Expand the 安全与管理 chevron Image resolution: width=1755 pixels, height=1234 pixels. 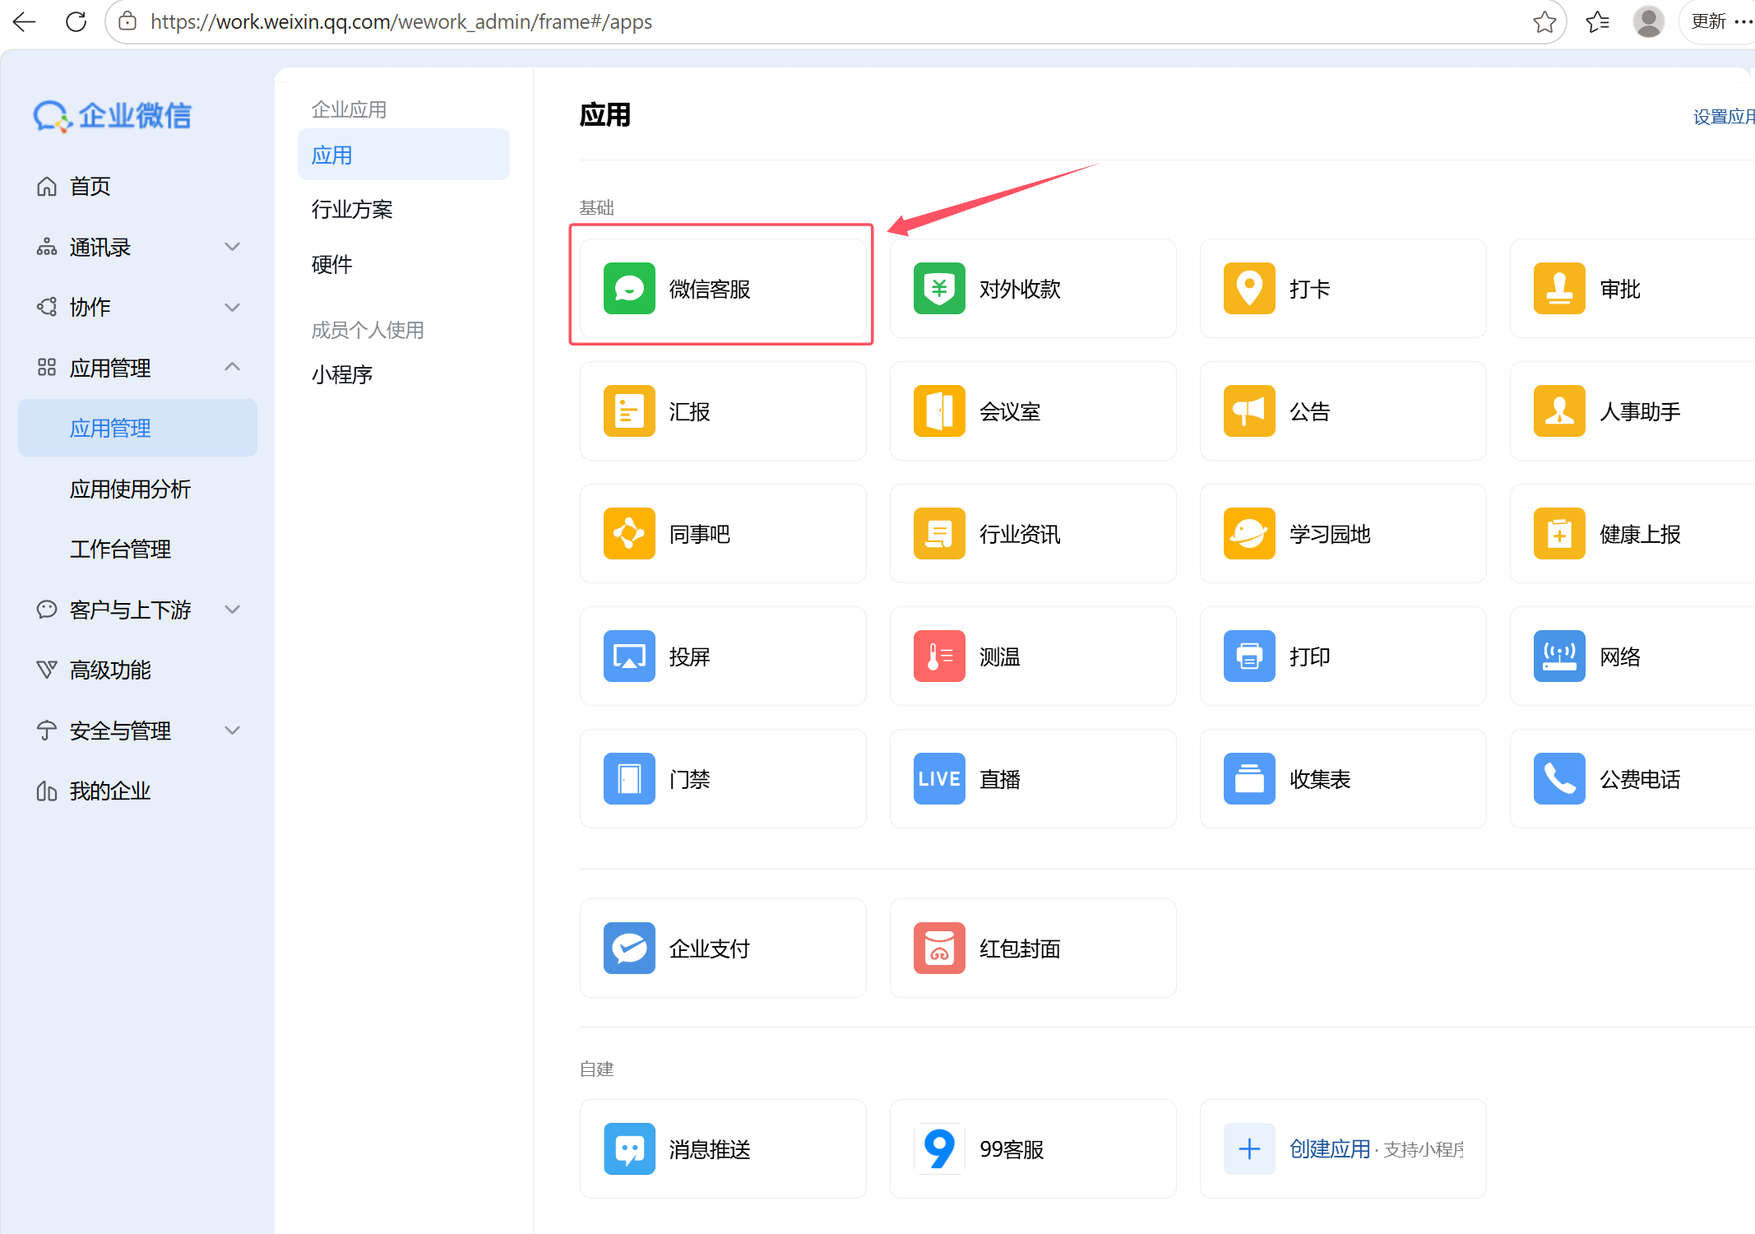(233, 731)
